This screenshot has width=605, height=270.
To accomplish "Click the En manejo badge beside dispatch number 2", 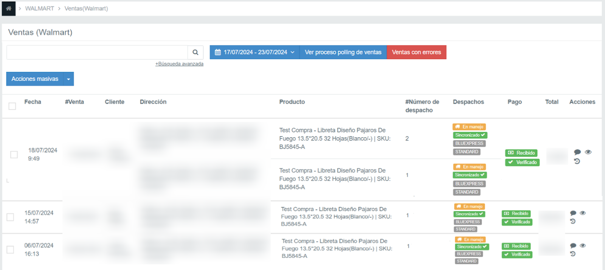I will 469,127.
